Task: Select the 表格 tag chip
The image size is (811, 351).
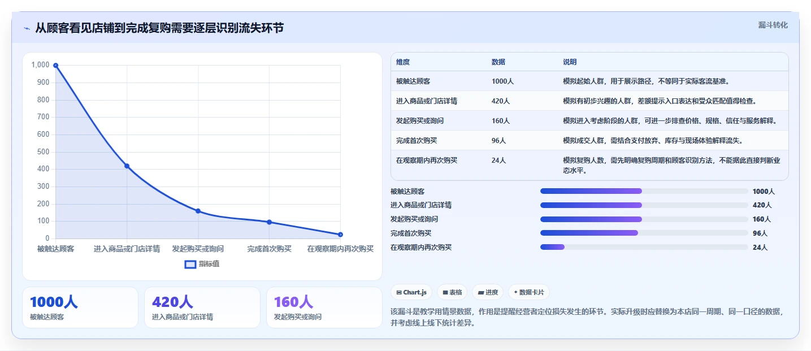Action: (452, 292)
